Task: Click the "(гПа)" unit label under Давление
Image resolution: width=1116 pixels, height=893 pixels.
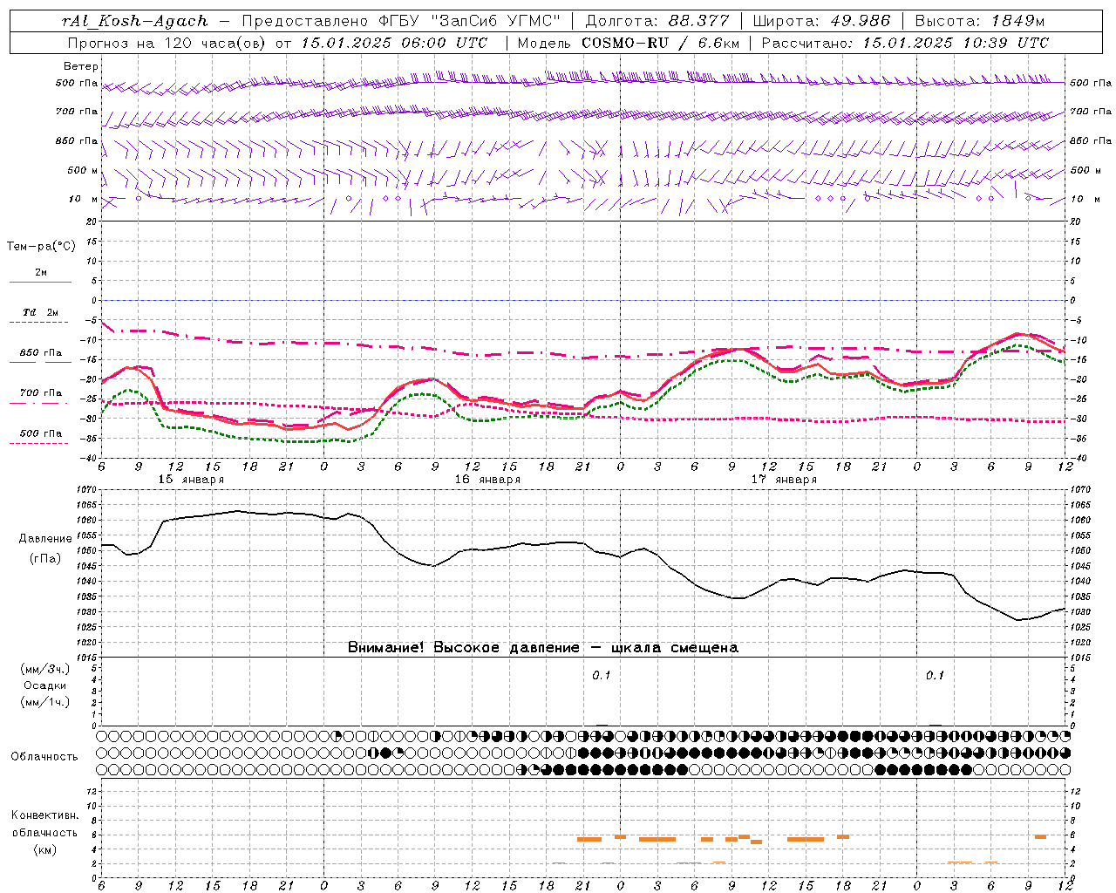Action: [x=45, y=558]
